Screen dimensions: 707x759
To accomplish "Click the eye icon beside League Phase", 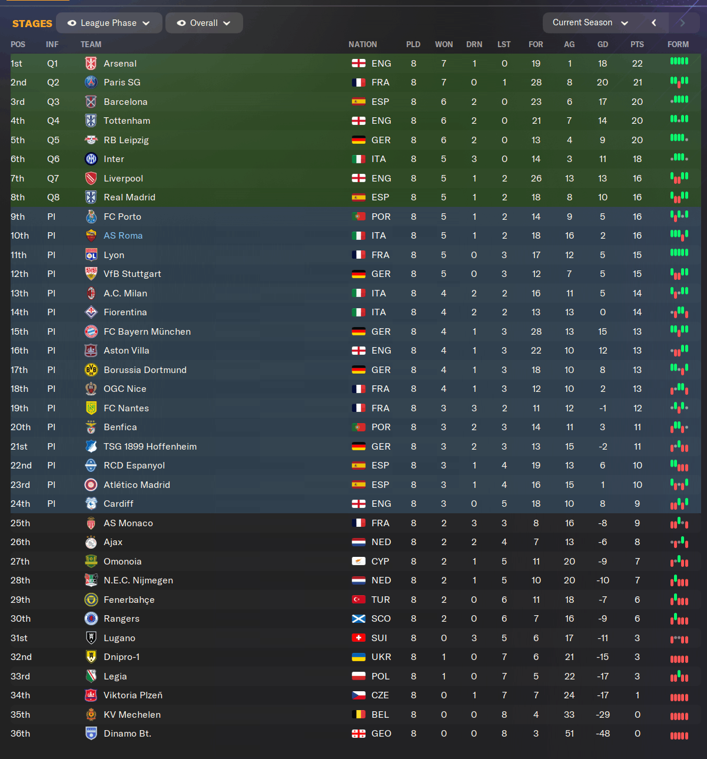I will pos(72,23).
